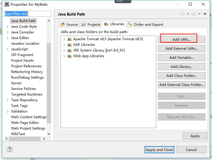Viewport: 212px width, 160px height.
Task: Select Java Build Path in the sidebar
Action: [23, 21]
